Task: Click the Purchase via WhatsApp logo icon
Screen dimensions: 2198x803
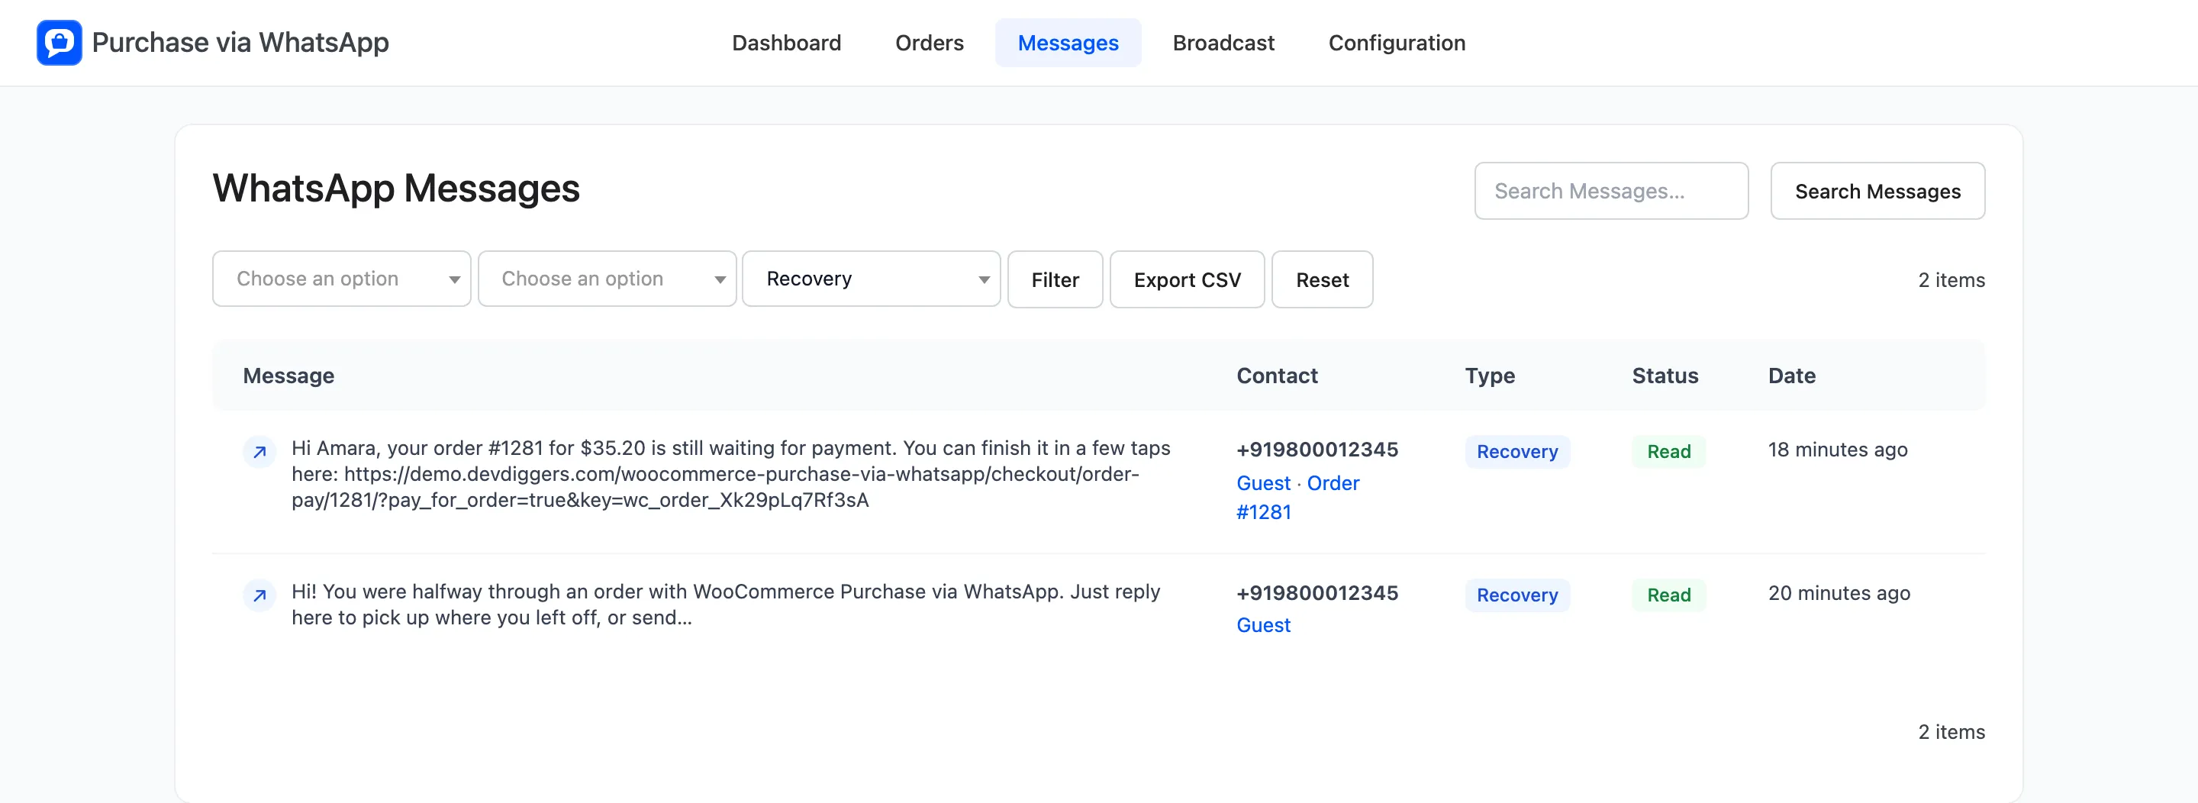Action: [59, 43]
